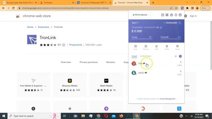
Task: Open File Explorer from the taskbar
Action: tap(83, 116)
